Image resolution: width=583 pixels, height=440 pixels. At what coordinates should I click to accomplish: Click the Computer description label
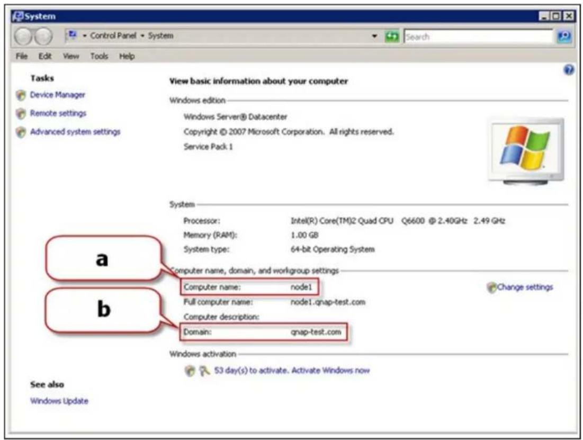221,317
